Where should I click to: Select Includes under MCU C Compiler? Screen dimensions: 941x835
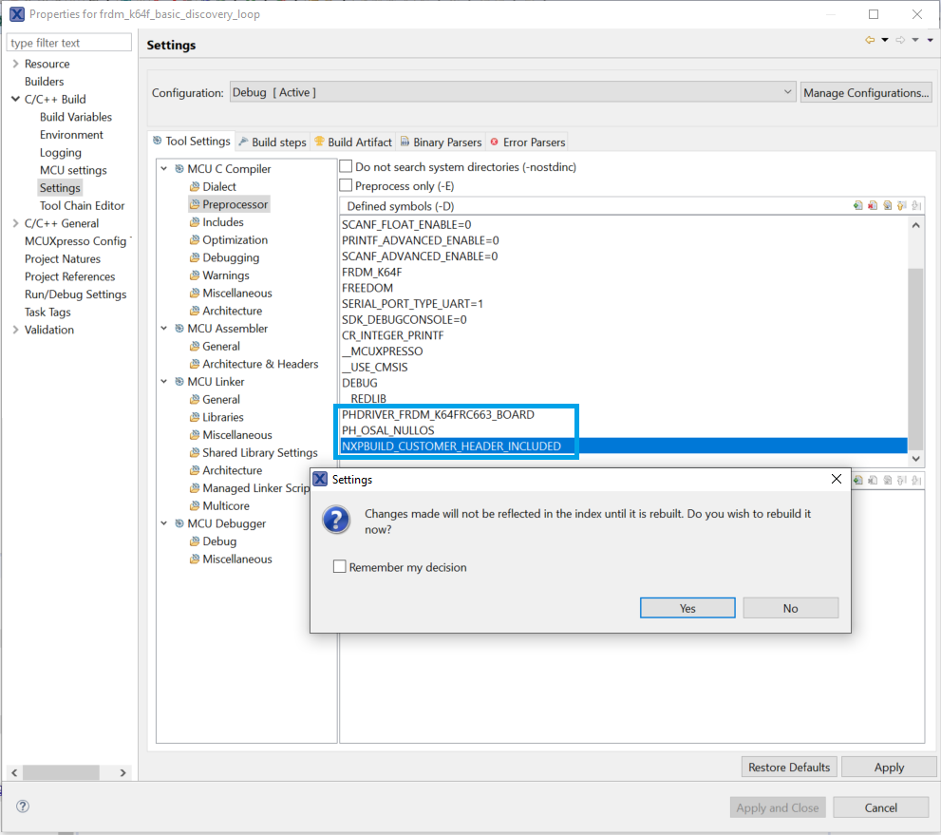(x=222, y=222)
